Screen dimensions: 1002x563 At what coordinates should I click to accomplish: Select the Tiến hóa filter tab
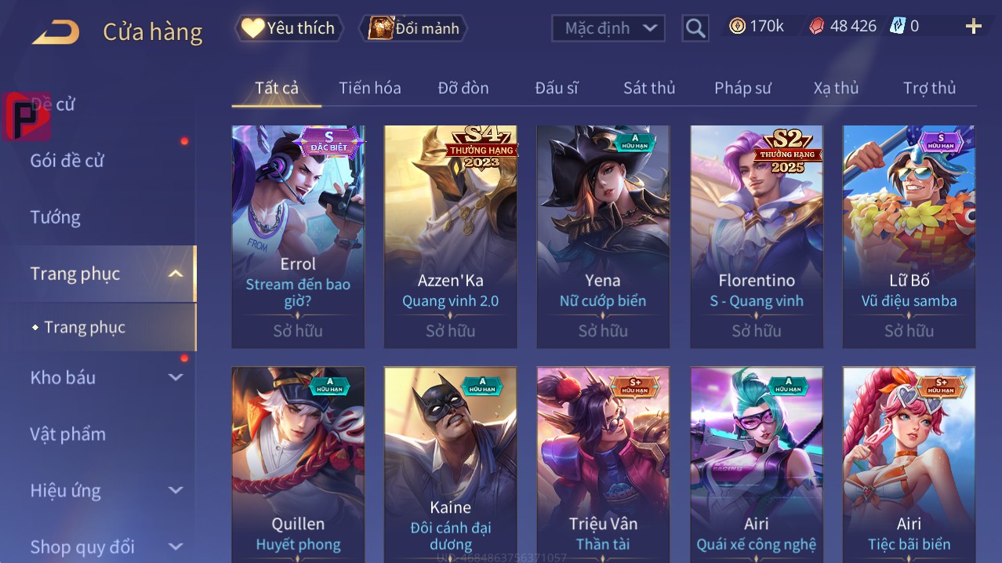click(x=370, y=88)
